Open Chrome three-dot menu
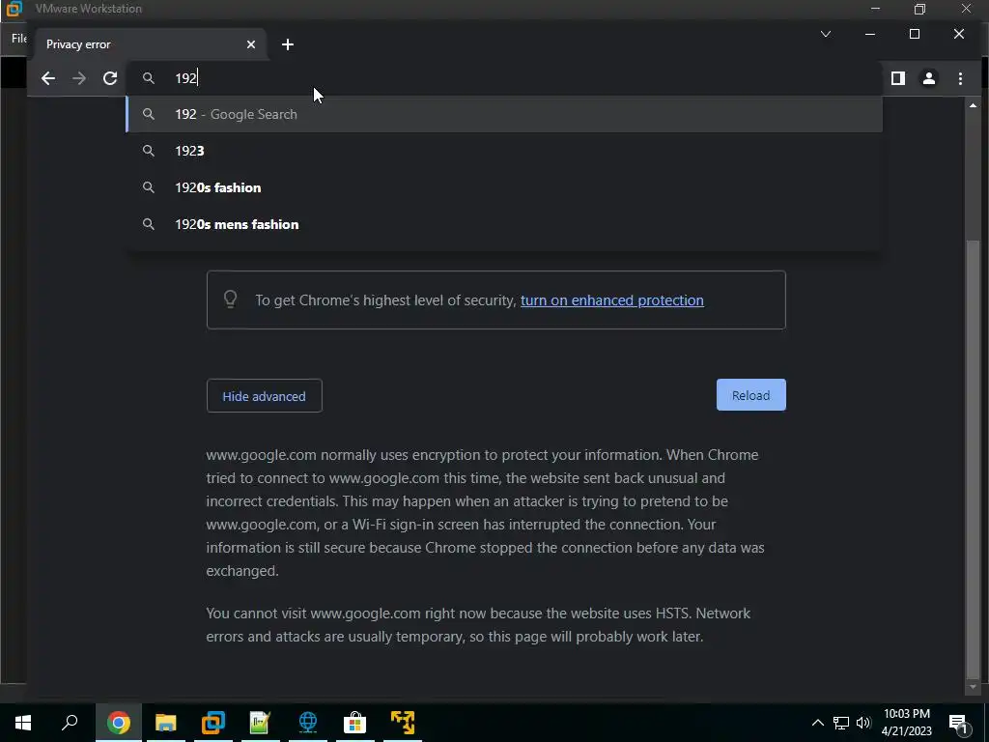 (960, 78)
